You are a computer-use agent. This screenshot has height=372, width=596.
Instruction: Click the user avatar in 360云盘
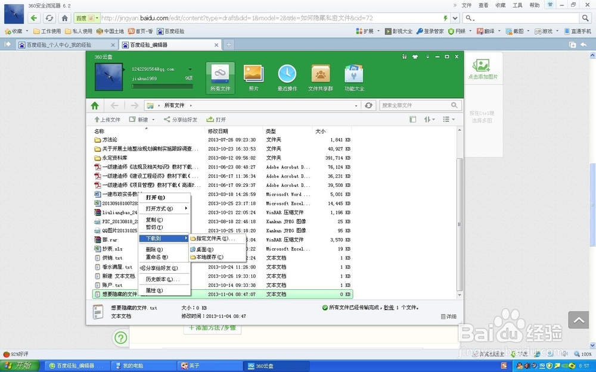pyautogui.click(x=108, y=77)
